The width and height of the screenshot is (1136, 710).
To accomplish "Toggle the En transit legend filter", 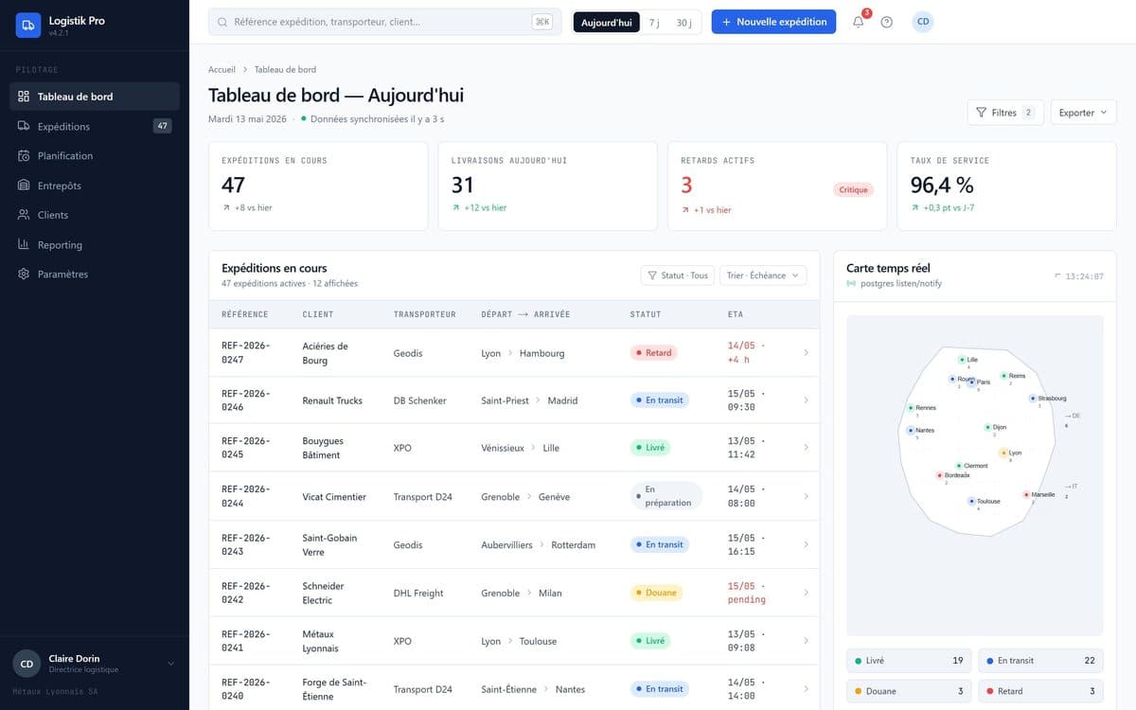I will 1040,661.
